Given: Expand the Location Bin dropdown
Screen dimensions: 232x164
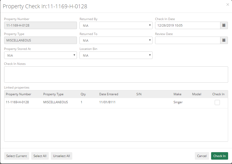Looking at the screenshot, I should click(116, 55).
